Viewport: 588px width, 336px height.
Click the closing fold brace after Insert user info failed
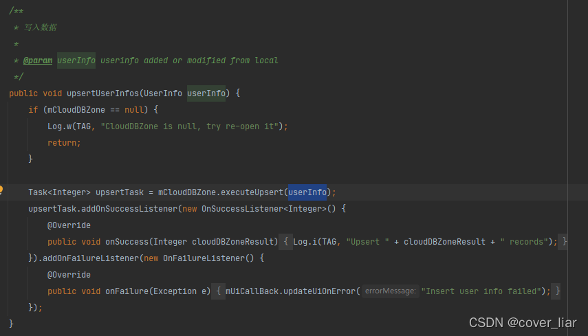[x=558, y=291]
